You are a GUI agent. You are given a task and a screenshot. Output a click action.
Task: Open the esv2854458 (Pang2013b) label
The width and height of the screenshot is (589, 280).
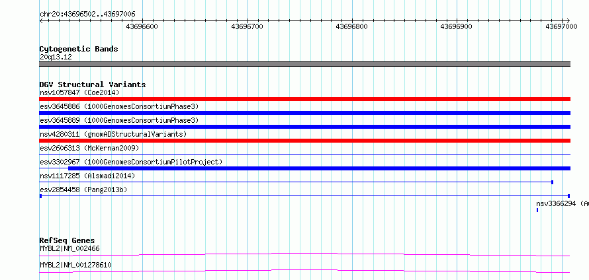click(83, 190)
